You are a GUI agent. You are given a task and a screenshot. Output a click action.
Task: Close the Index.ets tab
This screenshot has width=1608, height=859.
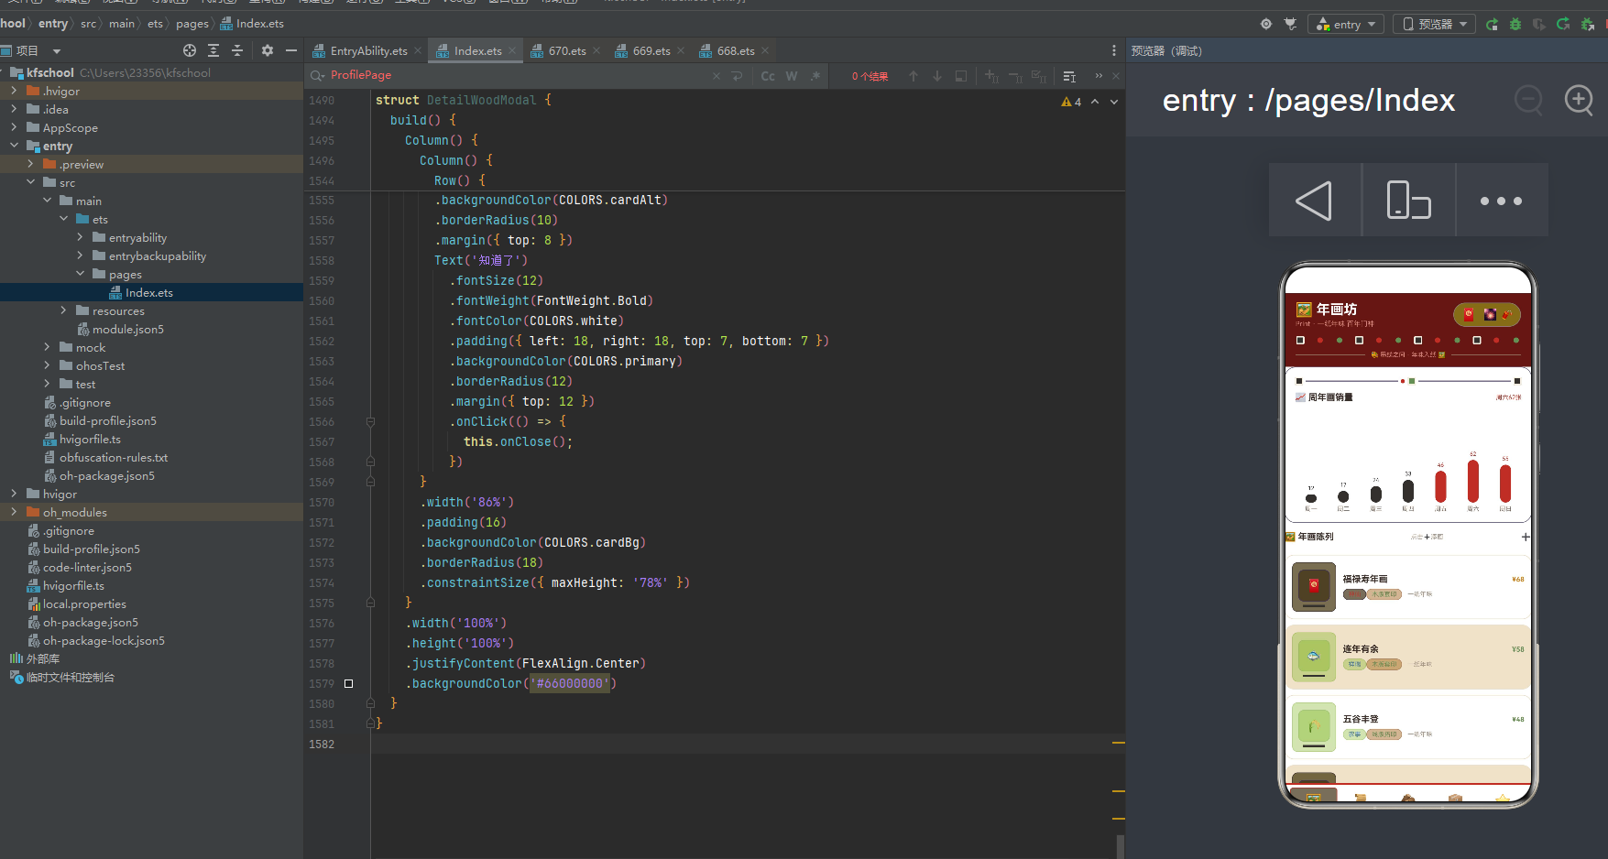pos(512,50)
